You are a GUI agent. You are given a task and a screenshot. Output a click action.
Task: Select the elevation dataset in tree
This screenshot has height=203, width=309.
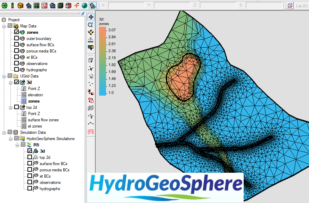click(35, 95)
